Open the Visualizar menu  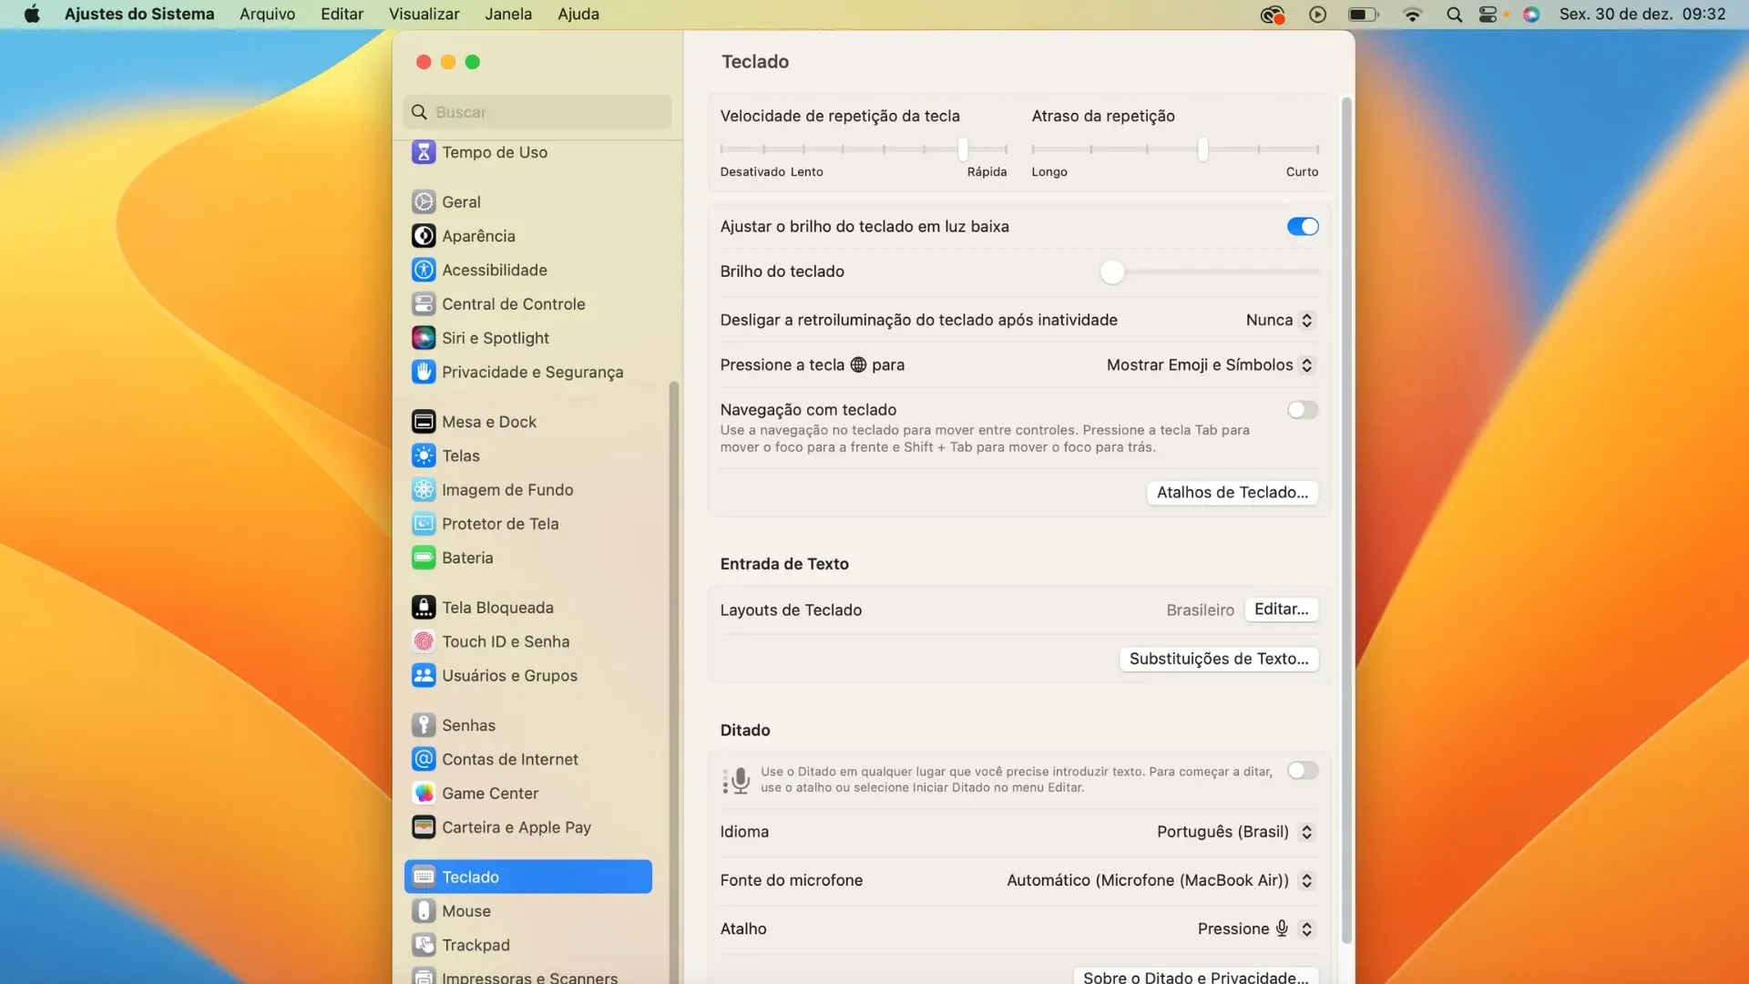[424, 15]
